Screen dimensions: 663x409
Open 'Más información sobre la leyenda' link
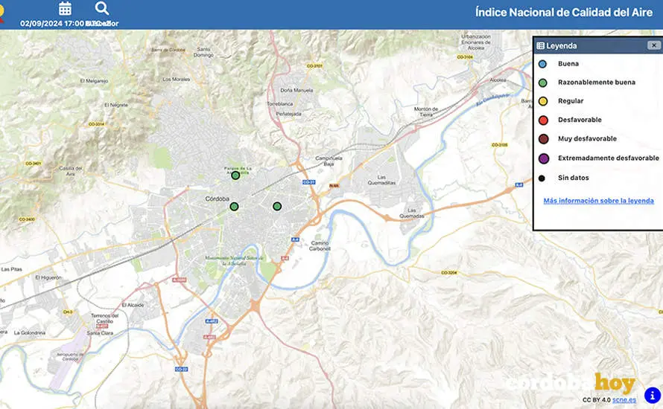(598, 201)
